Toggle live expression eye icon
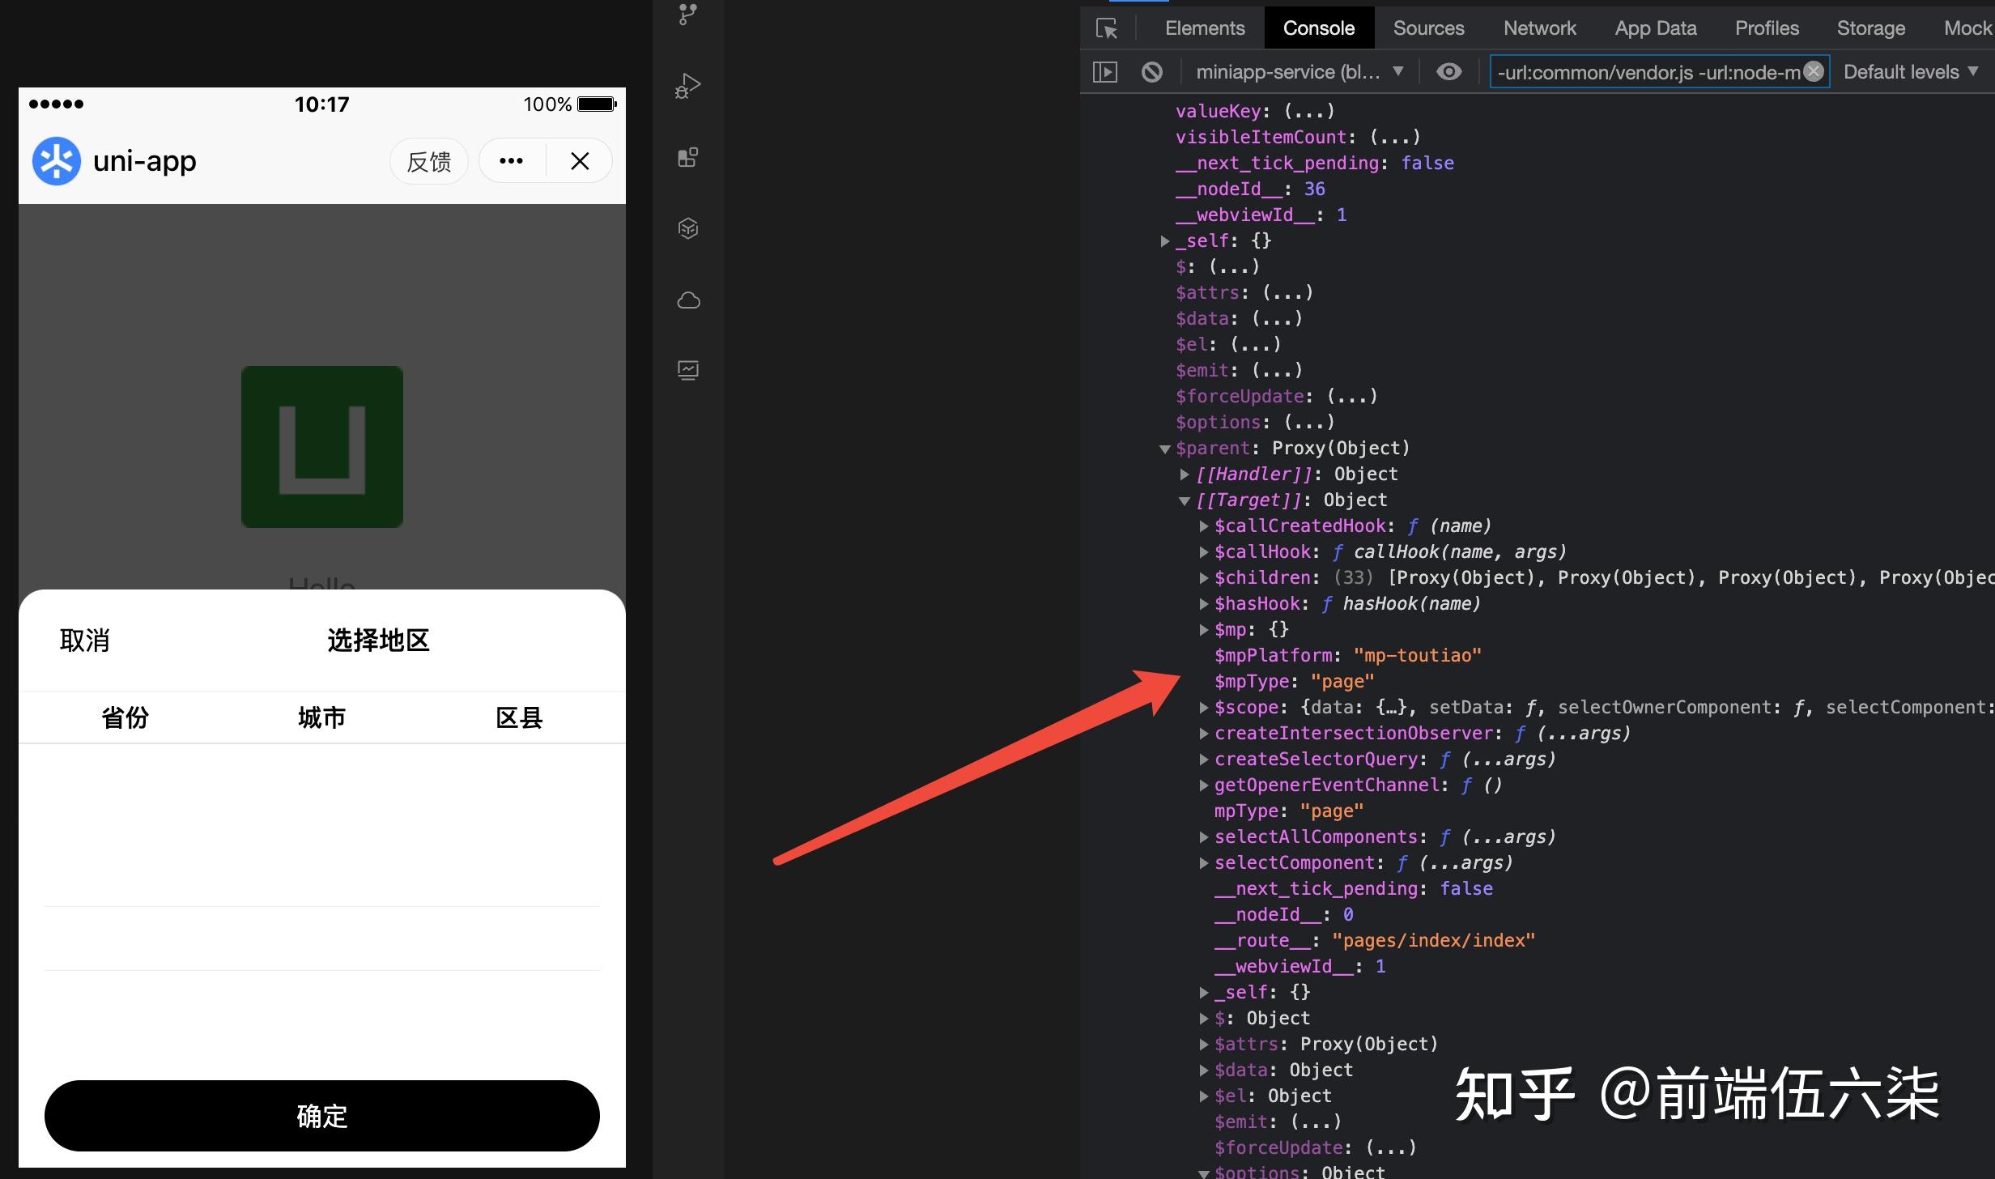The image size is (1995, 1179). click(x=1448, y=72)
